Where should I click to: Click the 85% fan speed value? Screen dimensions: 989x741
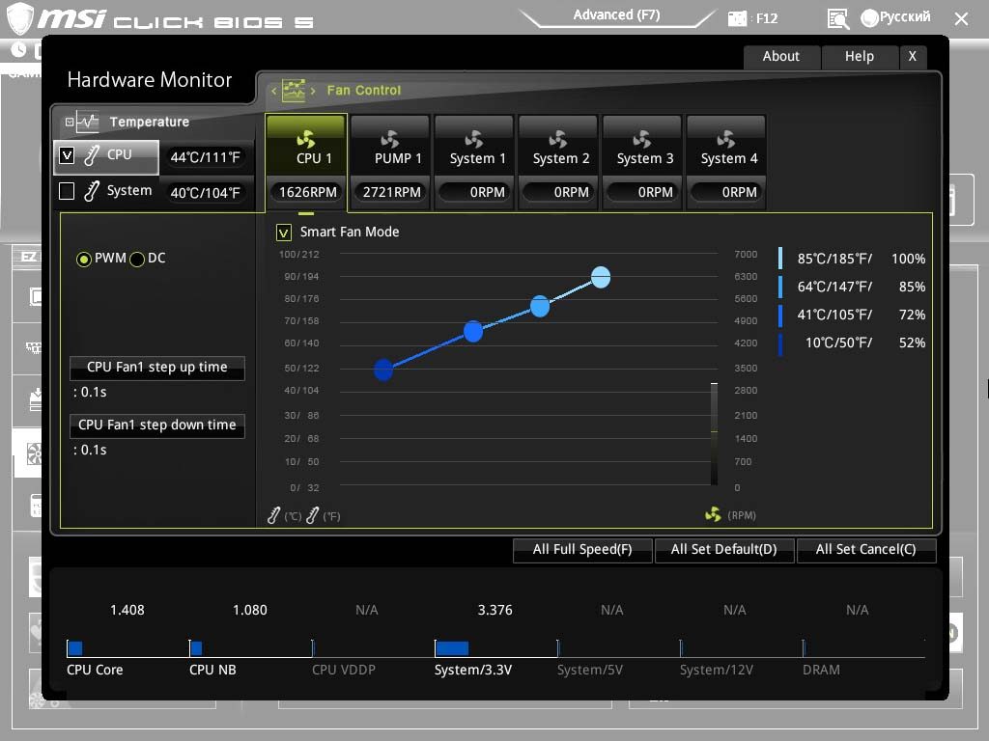912,288
